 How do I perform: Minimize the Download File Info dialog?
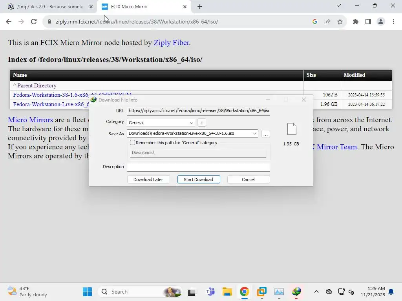coord(268,100)
